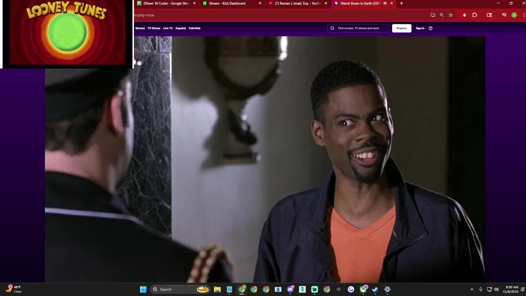Open the weather widget showing 46°F Clear

[x=14, y=289]
